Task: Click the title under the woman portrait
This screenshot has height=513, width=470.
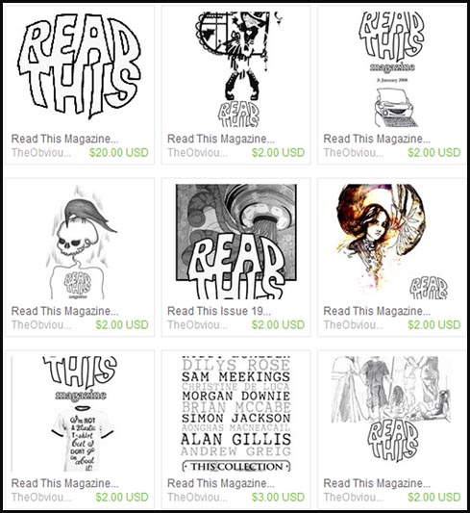Action: click(377, 311)
